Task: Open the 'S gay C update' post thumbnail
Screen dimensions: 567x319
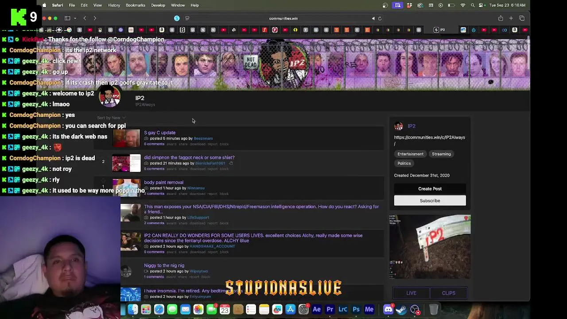Action: pos(126,138)
